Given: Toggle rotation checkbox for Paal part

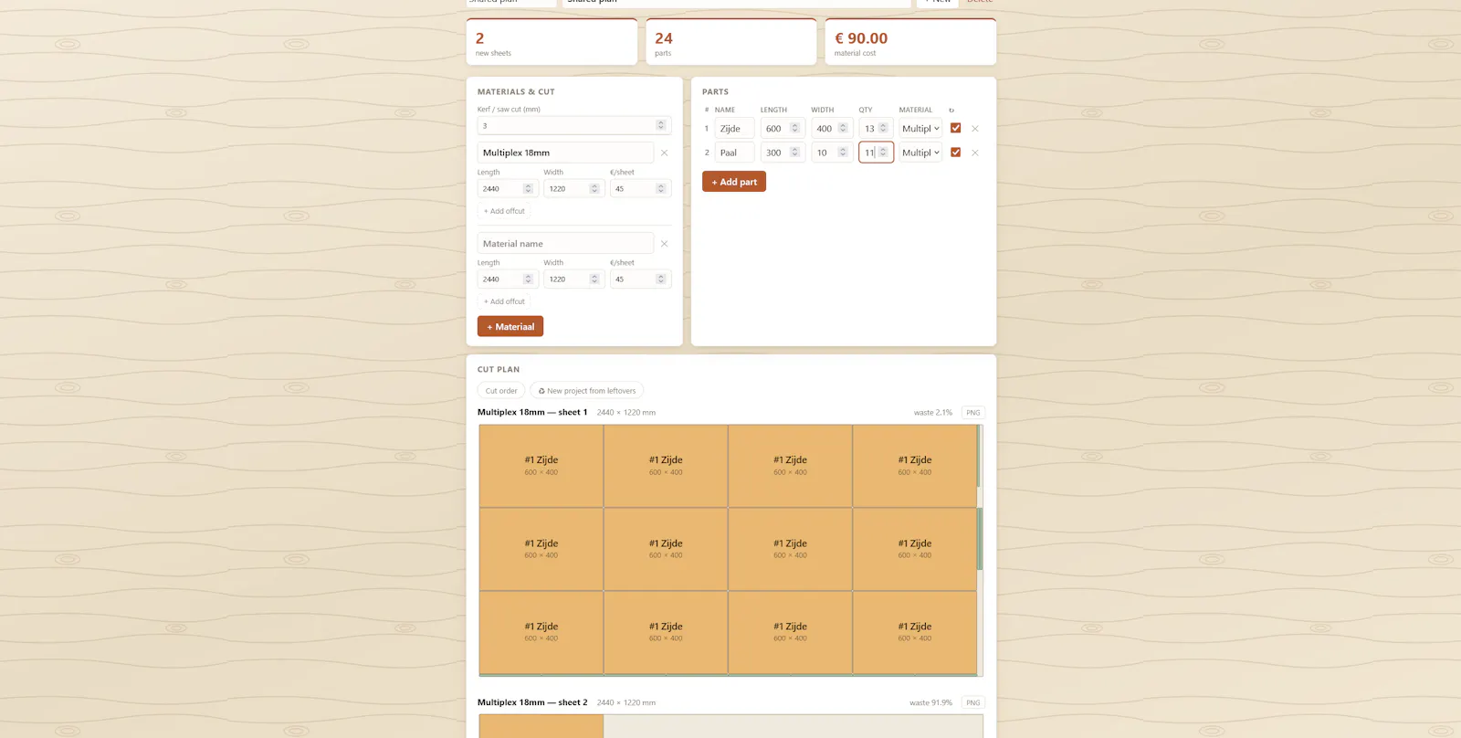Looking at the screenshot, I should point(956,153).
